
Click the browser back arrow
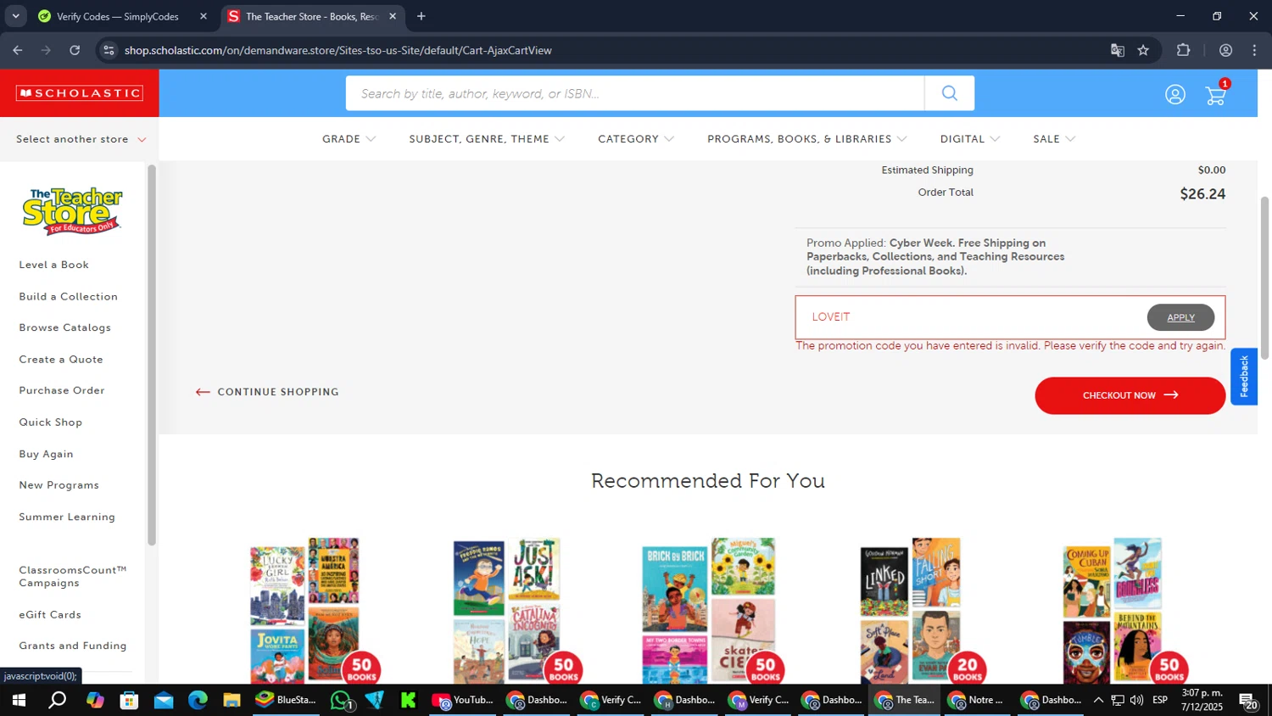[x=18, y=50]
